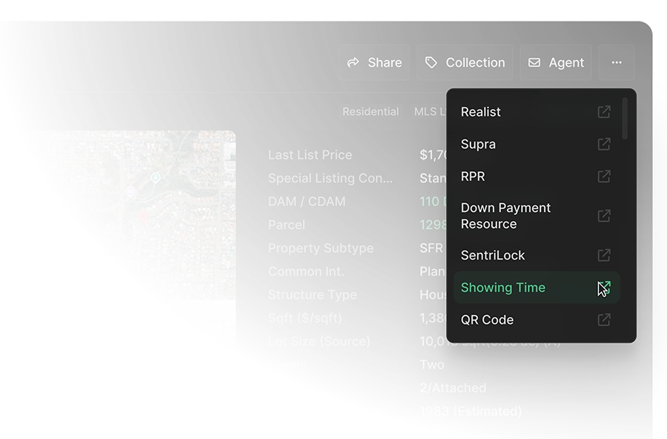Click the dropdown menu scrollbar thumb
667x439 pixels.
pos(625,119)
